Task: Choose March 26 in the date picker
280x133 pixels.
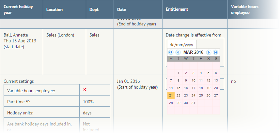Action: (209, 95)
